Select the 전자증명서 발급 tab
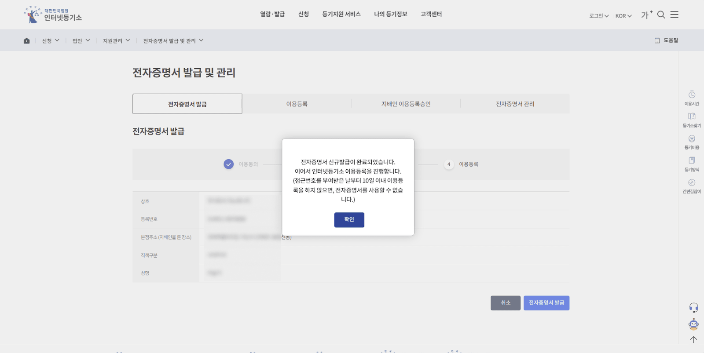Screen dimensions: 704x353 pyautogui.click(x=187, y=104)
